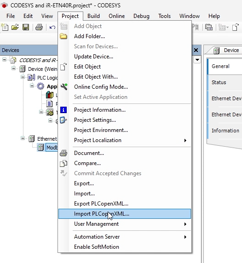Open the Build menu
The height and width of the screenshot is (263, 242).
93,16
